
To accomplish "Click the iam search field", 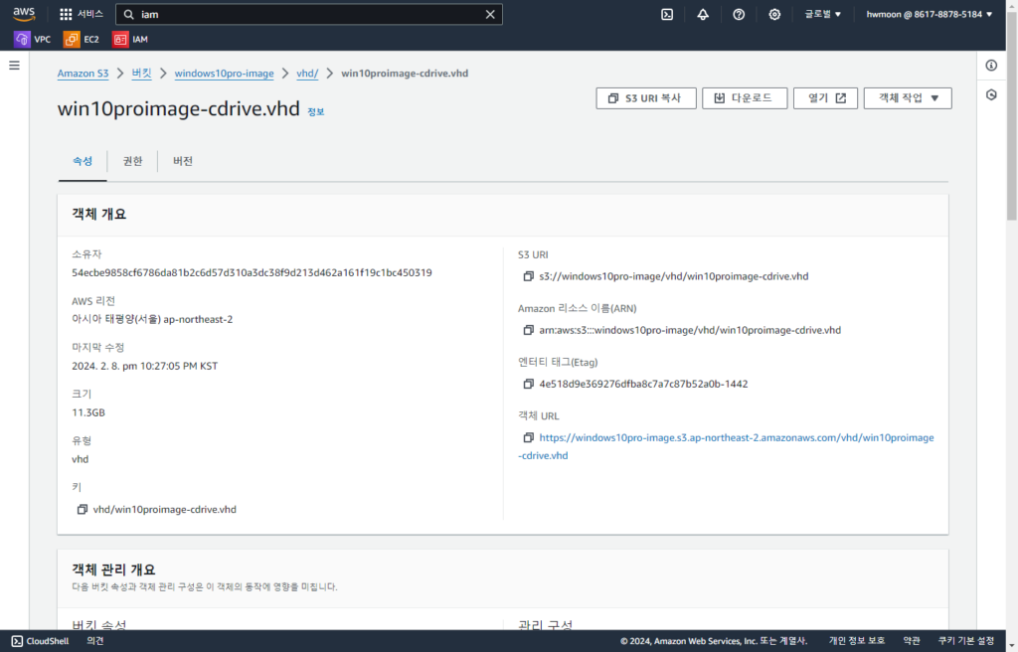I will (x=308, y=14).
